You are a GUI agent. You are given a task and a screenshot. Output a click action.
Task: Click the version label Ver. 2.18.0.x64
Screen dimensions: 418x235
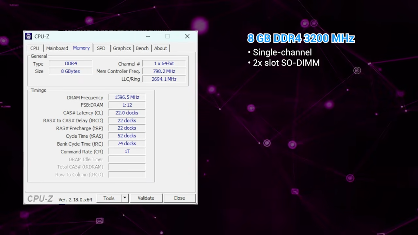[x=75, y=199]
